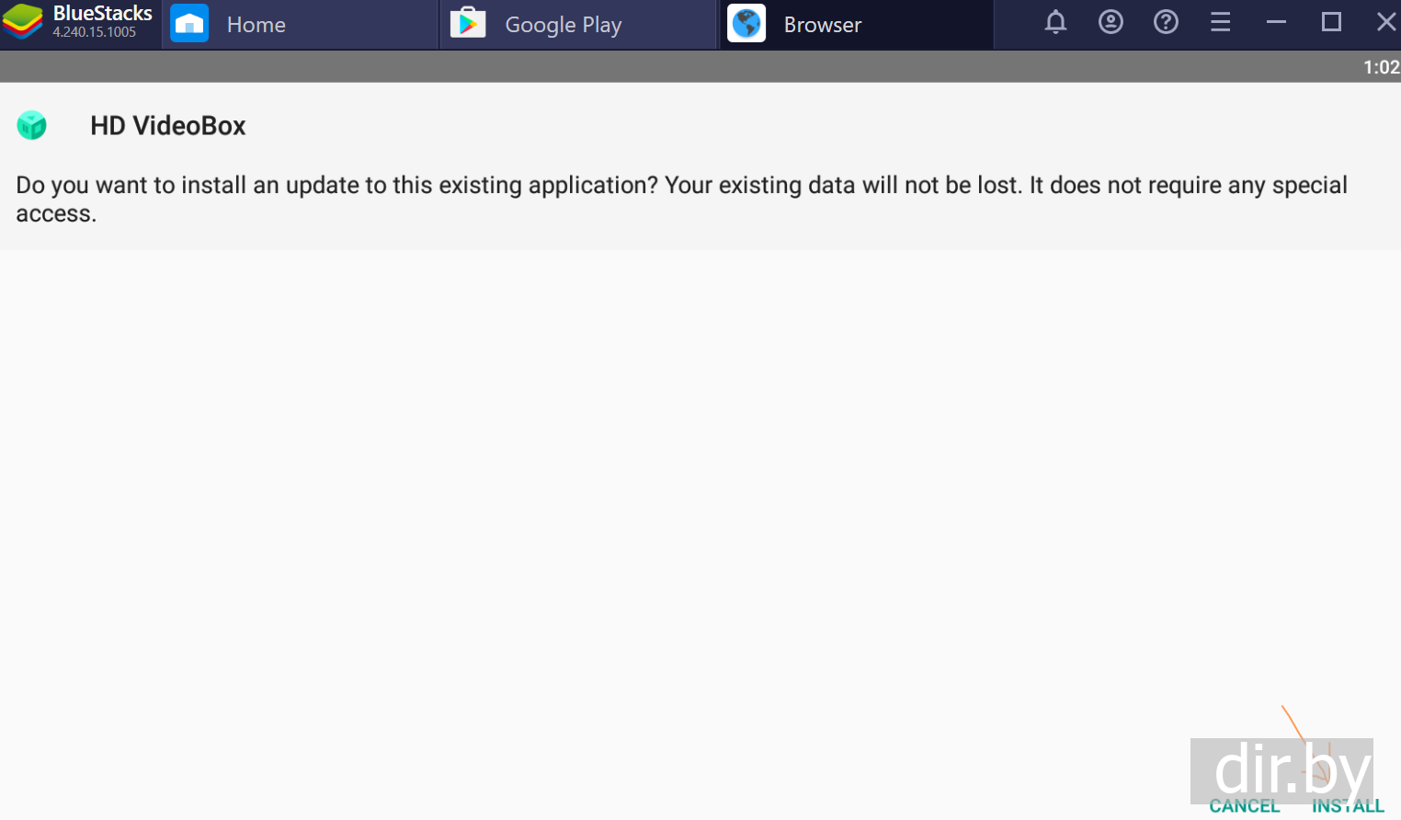
Task: Switch to the Browser tab
Action: click(x=822, y=25)
